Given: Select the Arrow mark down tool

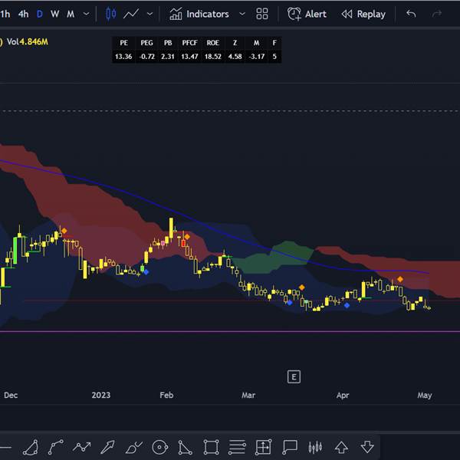Looking at the screenshot, I should click(367, 447).
